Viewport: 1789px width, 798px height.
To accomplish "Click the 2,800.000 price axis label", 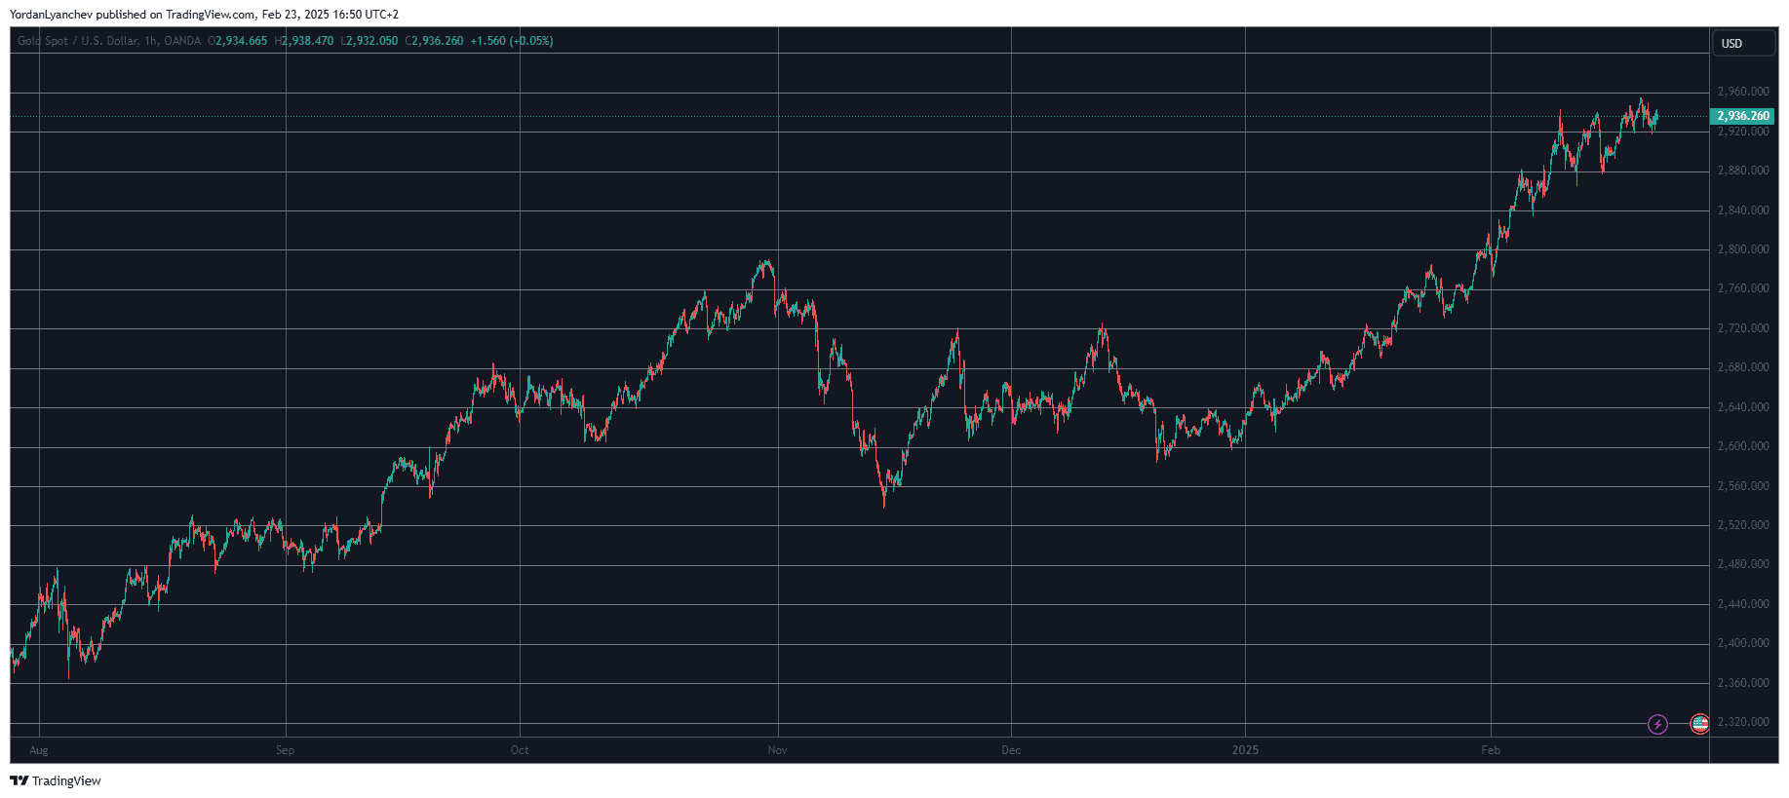I will [1743, 249].
